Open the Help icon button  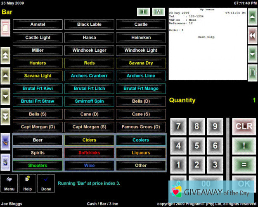click(x=28, y=183)
